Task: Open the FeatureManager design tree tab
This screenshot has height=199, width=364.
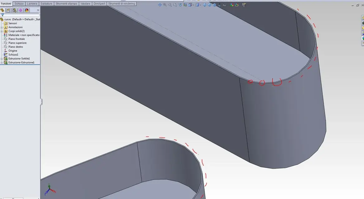Action: [x=2, y=10]
